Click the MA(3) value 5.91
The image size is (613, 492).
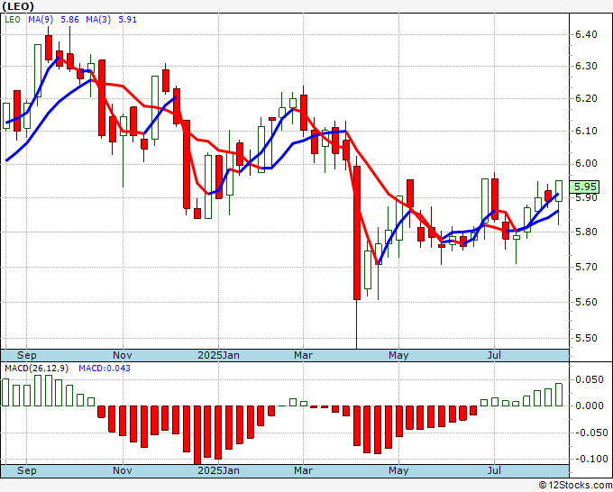(x=127, y=20)
